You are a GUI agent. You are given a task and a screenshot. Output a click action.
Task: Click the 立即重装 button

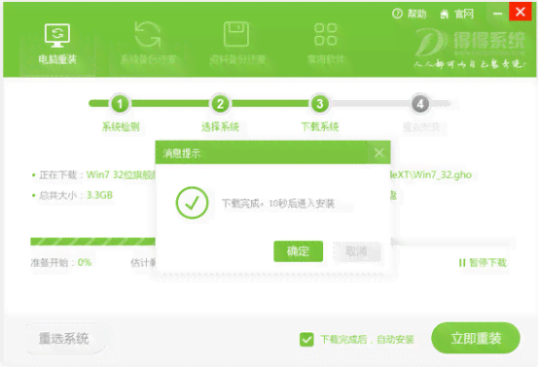(476, 338)
